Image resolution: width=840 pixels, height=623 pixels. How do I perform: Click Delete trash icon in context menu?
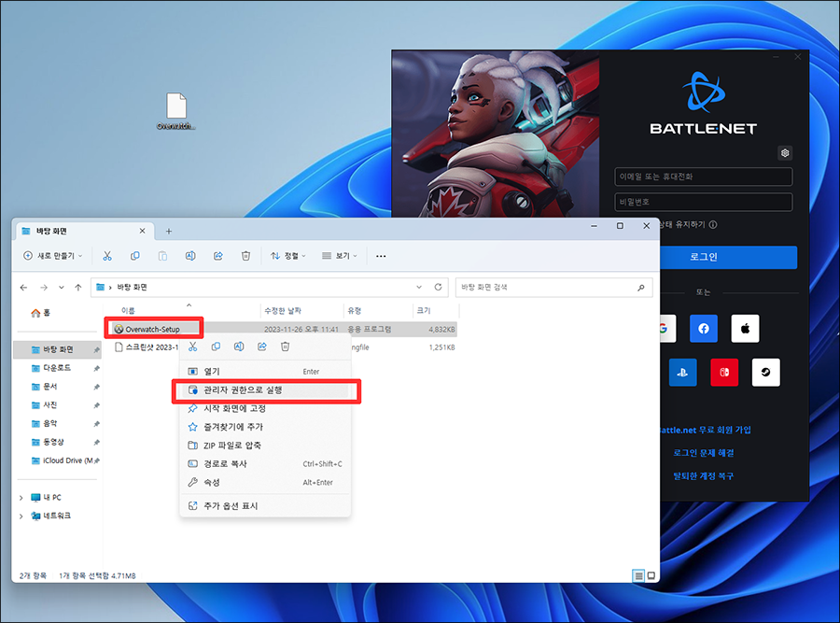pyautogui.click(x=285, y=347)
